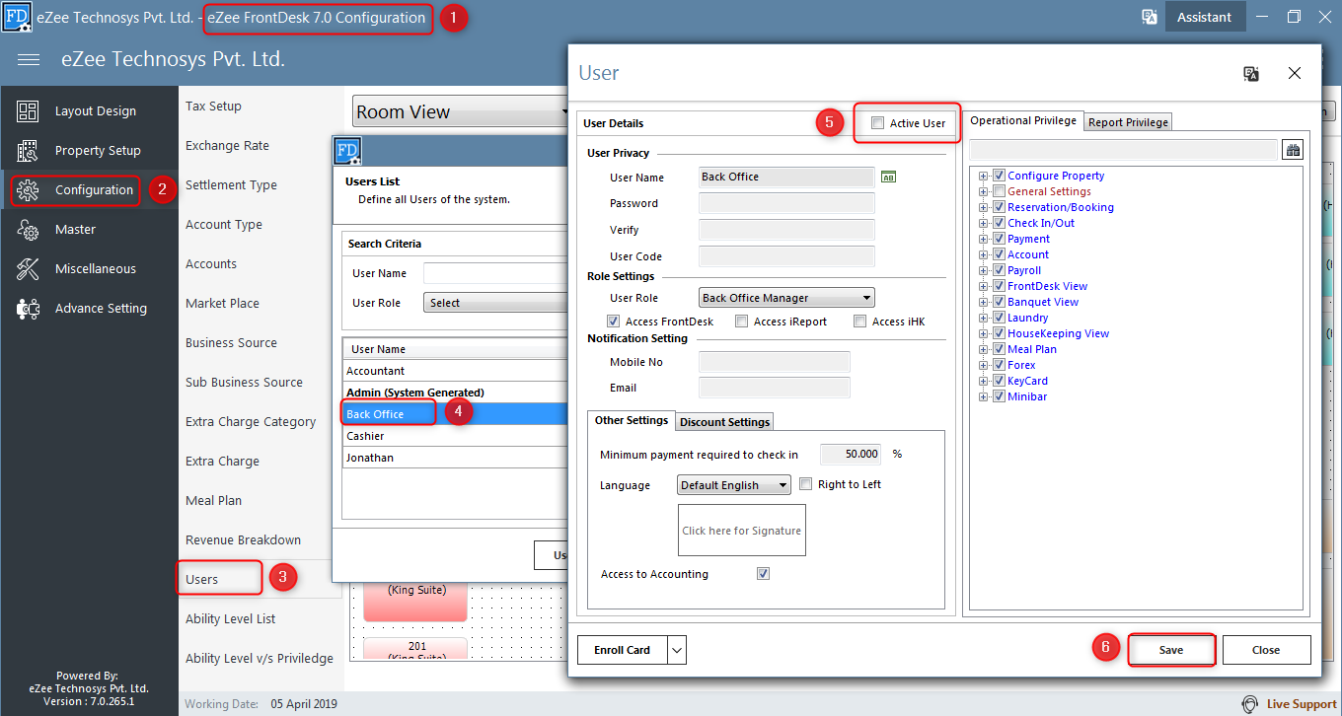The width and height of the screenshot is (1342, 716).
Task: Toggle the Active User checkbox
Action: [x=878, y=123]
